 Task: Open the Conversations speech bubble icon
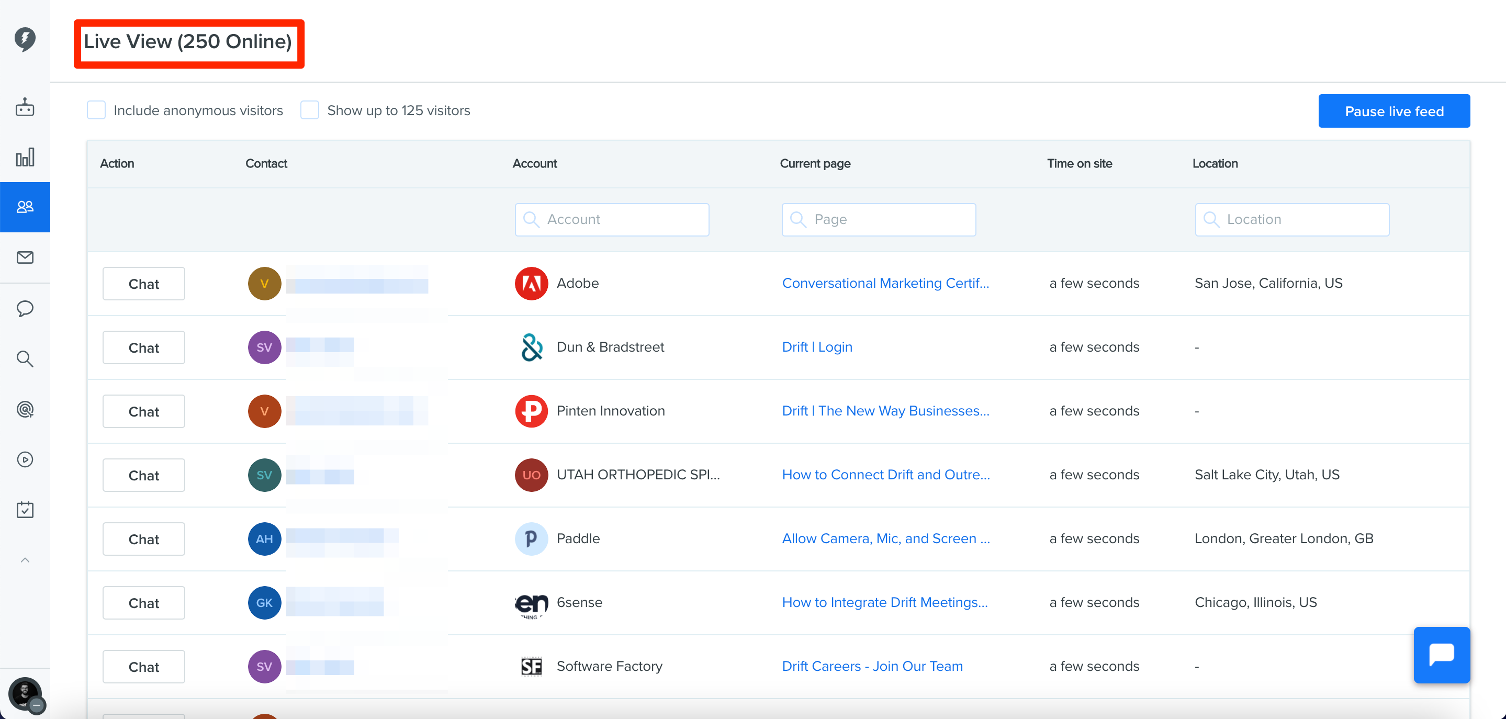pyautogui.click(x=25, y=308)
